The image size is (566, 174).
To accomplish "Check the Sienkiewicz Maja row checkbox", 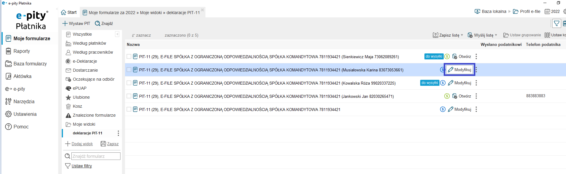I will click(129, 56).
